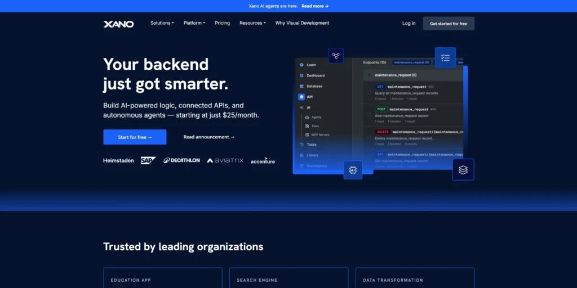This screenshot has width=577, height=288.
Task: Open the Resources dropdown menu
Action: (252, 22)
